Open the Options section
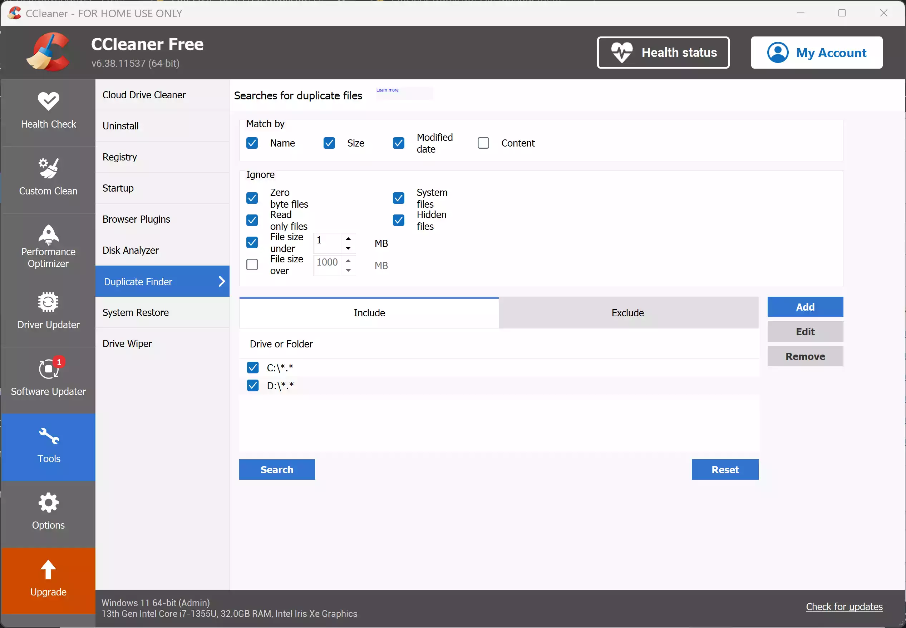906x628 pixels. pos(48,511)
